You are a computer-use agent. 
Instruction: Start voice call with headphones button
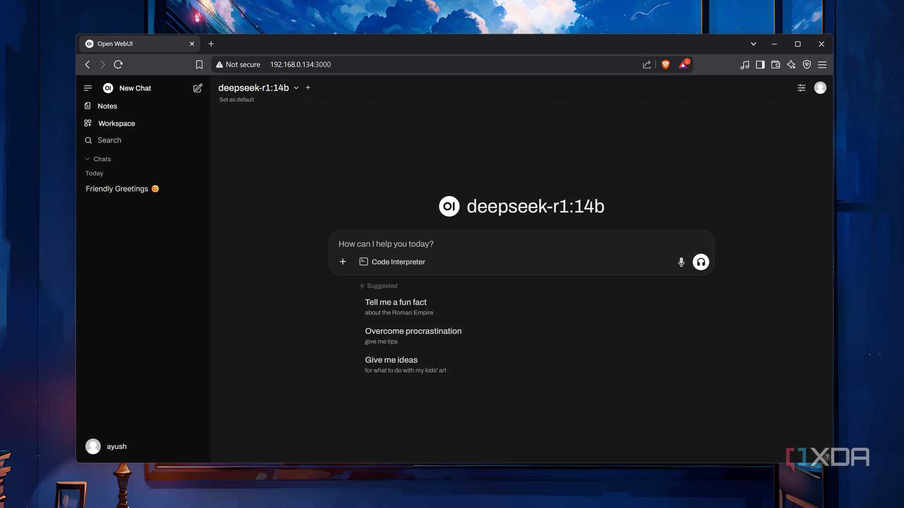(700, 262)
